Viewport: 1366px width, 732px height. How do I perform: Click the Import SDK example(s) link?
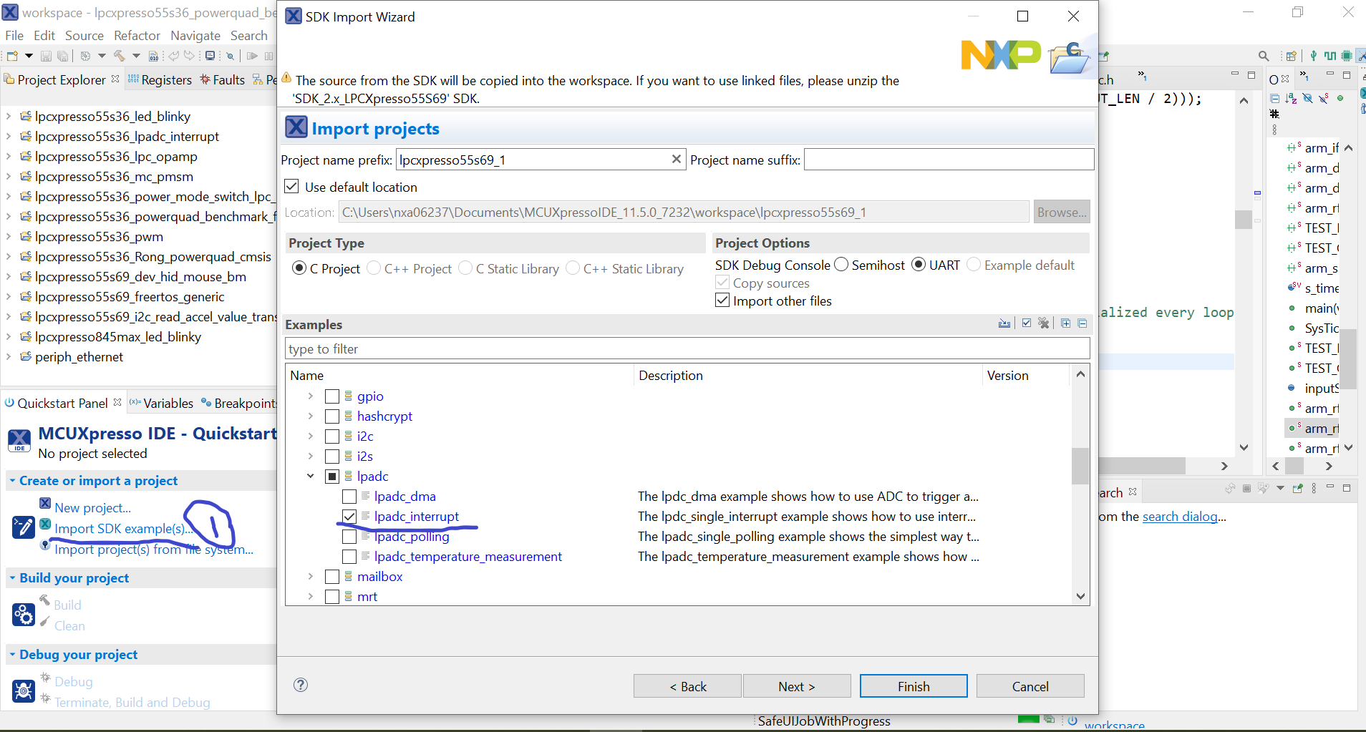pyautogui.click(x=124, y=529)
